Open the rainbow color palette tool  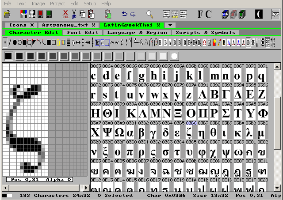click(63, 42)
